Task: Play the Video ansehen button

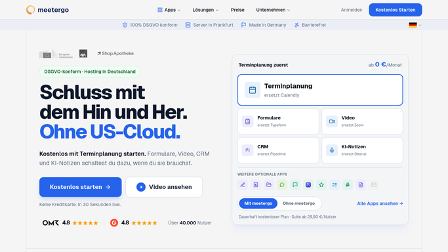Action: pos(164,187)
